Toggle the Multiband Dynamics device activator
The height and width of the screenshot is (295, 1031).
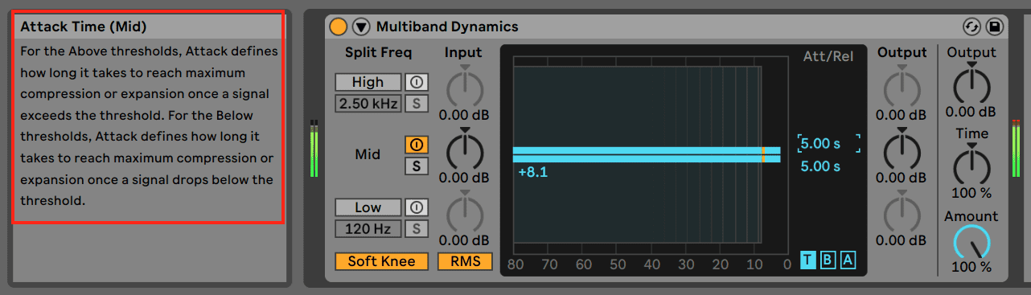point(338,27)
